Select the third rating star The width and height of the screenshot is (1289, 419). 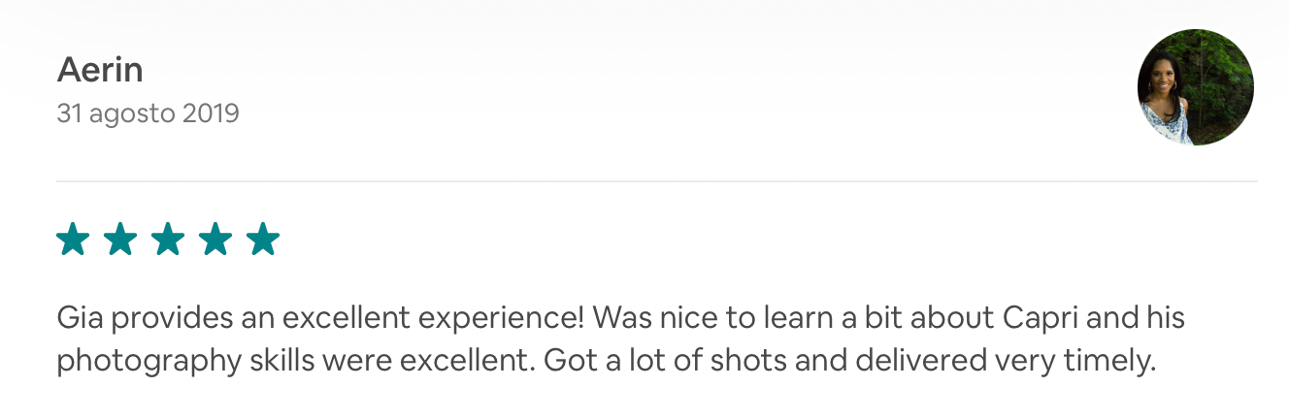pyautogui.click(x=168, y=239)
